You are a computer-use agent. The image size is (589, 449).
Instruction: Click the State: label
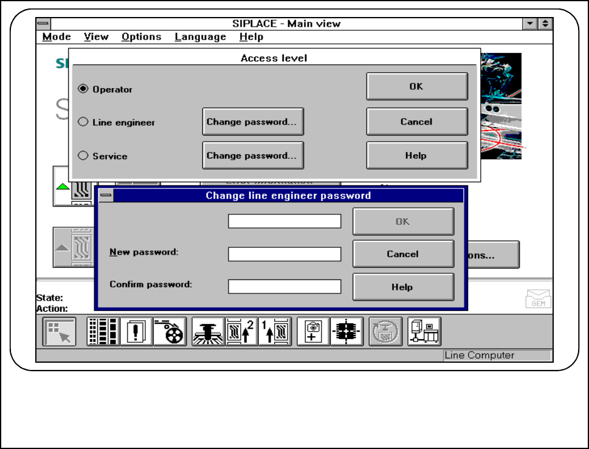50,298
